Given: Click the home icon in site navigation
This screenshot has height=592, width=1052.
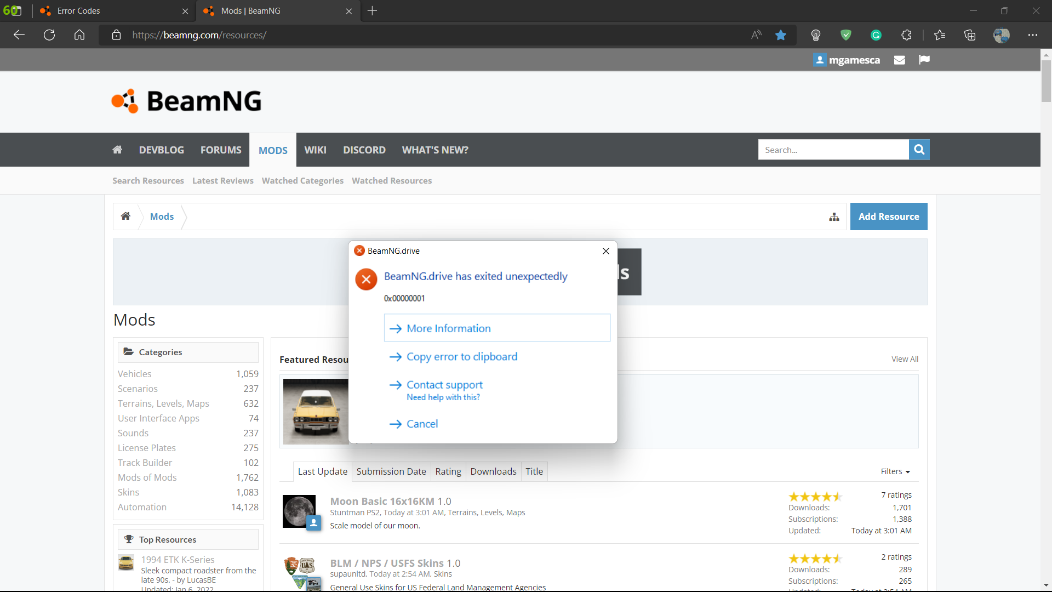Looking at the screenshot, I should click(x=117, y=150).
